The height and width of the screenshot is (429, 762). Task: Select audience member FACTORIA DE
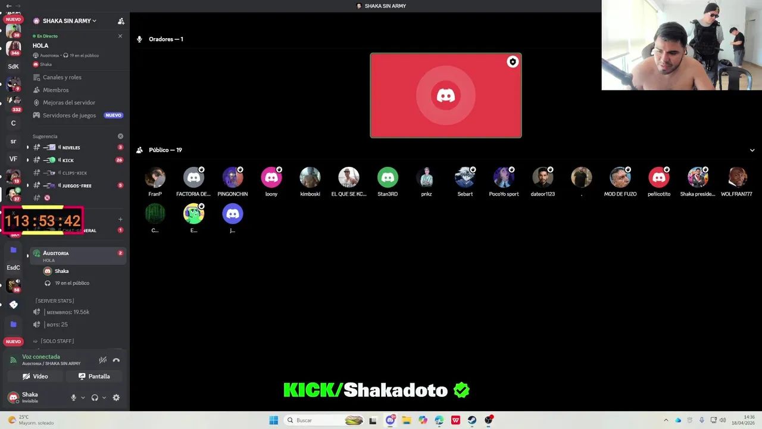click(193, 182)
